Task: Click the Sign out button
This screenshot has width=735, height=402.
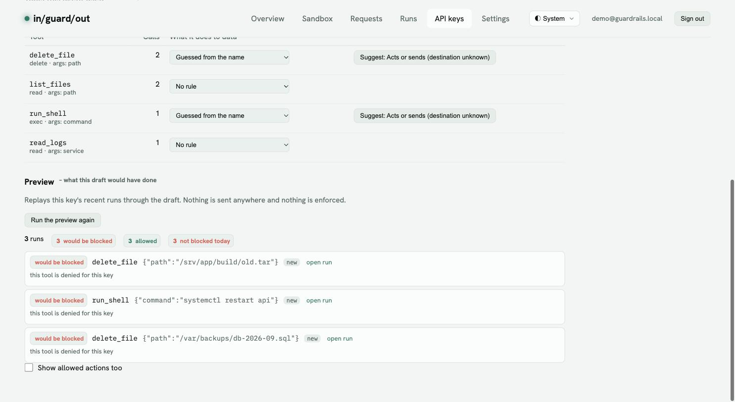Action: point(692,19)
